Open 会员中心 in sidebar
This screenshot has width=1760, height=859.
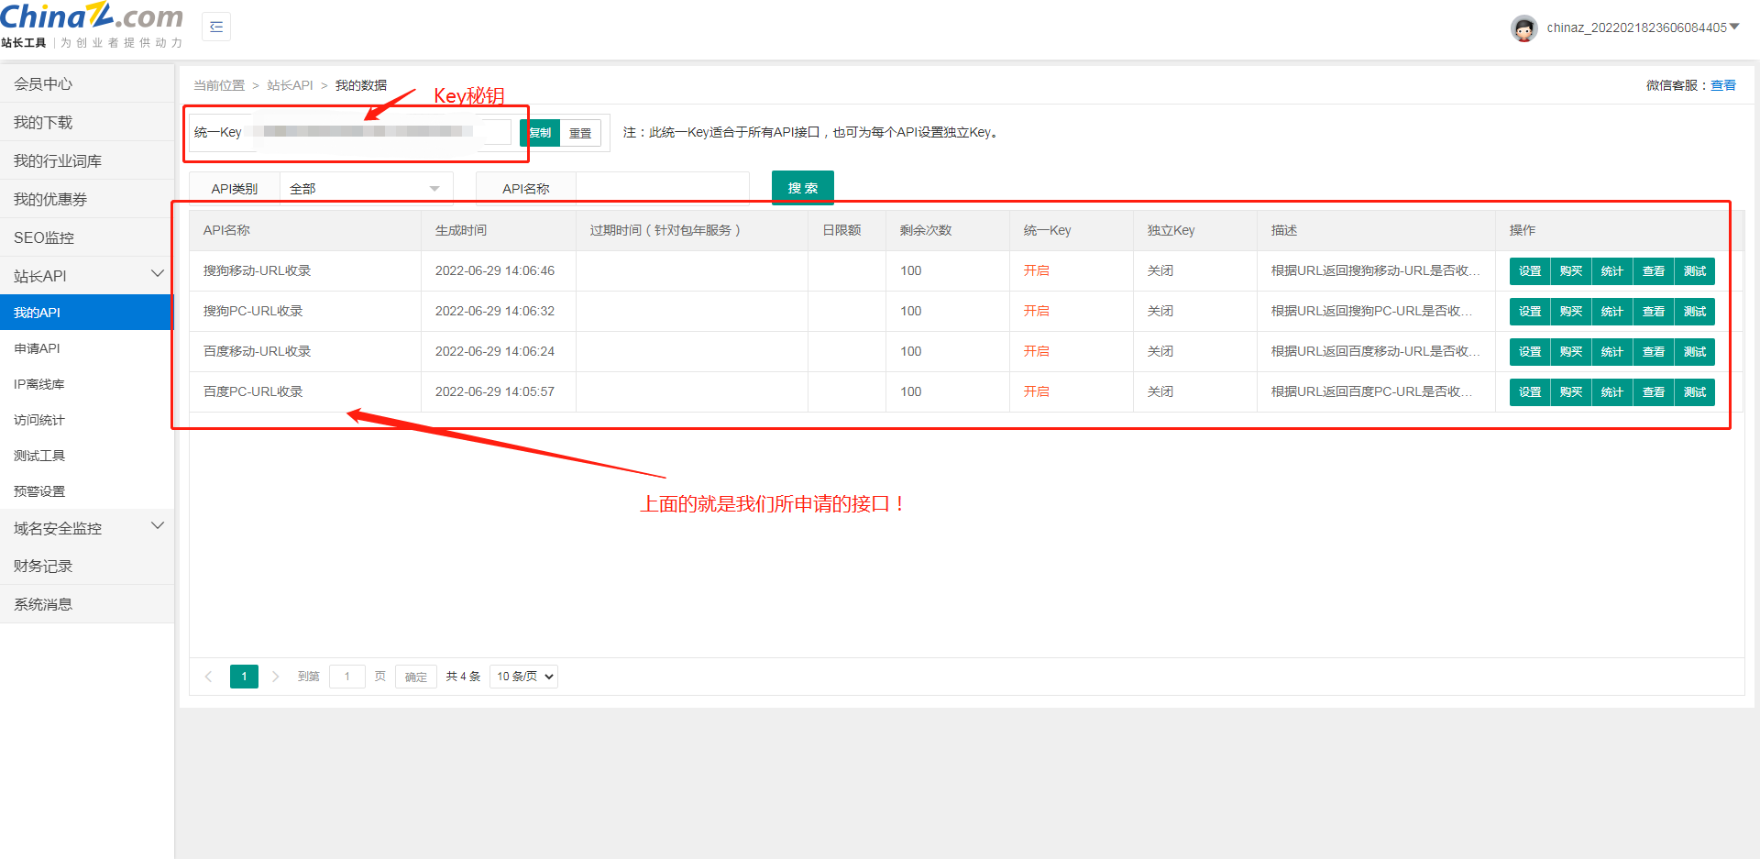87,83
